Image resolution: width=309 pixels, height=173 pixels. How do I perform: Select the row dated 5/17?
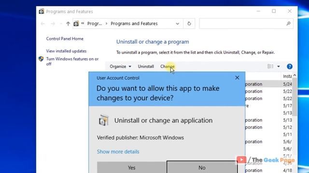(268, 106)
